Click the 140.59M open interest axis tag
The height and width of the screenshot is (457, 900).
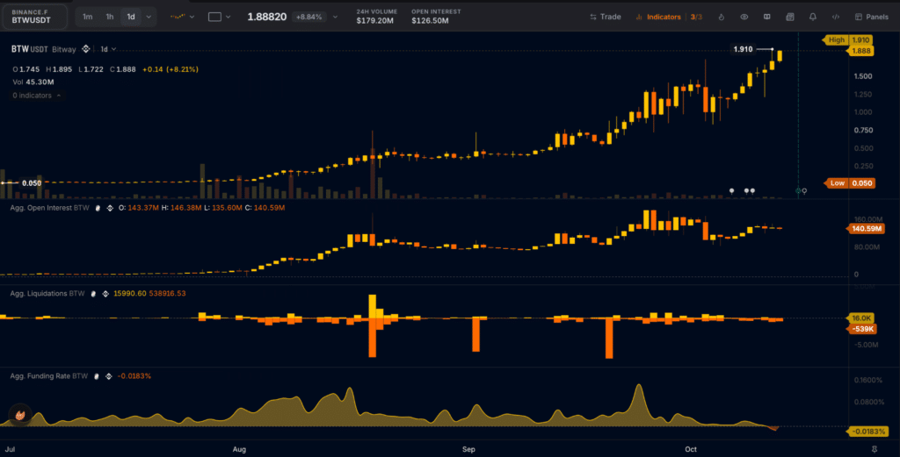(867, 228)
